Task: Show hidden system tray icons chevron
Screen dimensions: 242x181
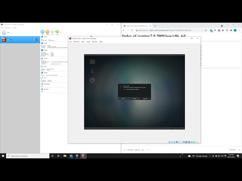Action: click(x=210, y=156)
